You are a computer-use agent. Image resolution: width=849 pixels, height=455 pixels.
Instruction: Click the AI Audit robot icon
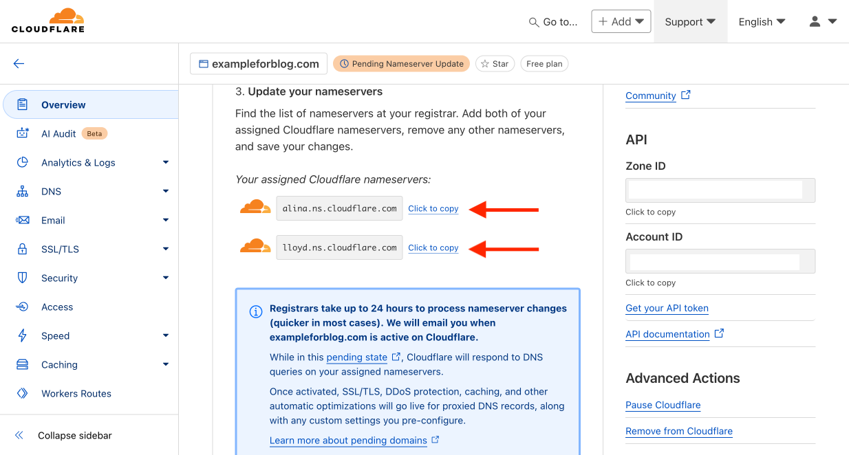[x=23, y=133]
